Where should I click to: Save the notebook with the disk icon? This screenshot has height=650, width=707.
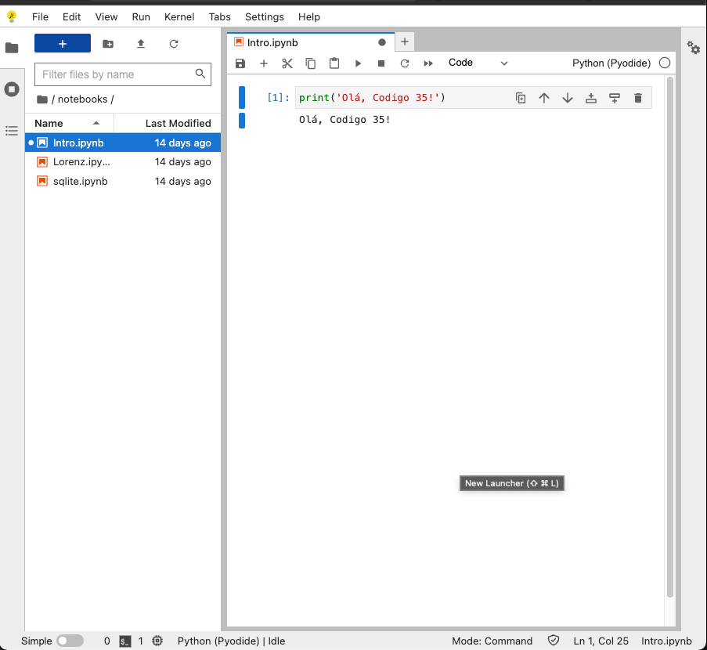(240, 63)
